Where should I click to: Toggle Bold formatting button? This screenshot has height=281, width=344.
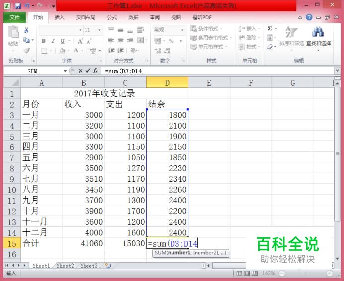click(x=44, y=41)
